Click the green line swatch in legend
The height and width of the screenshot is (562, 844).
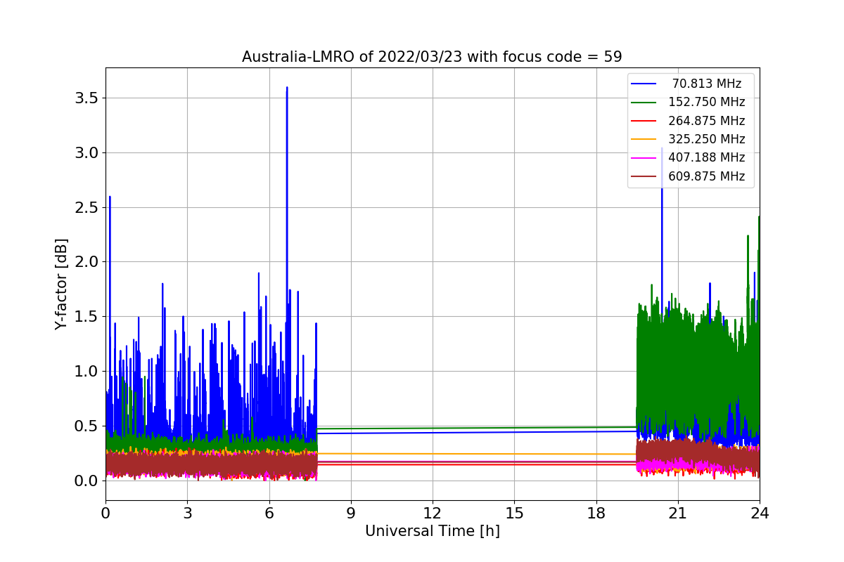tap(644, 103)
